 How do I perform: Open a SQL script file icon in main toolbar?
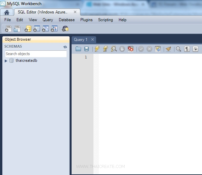click(17, 29)
